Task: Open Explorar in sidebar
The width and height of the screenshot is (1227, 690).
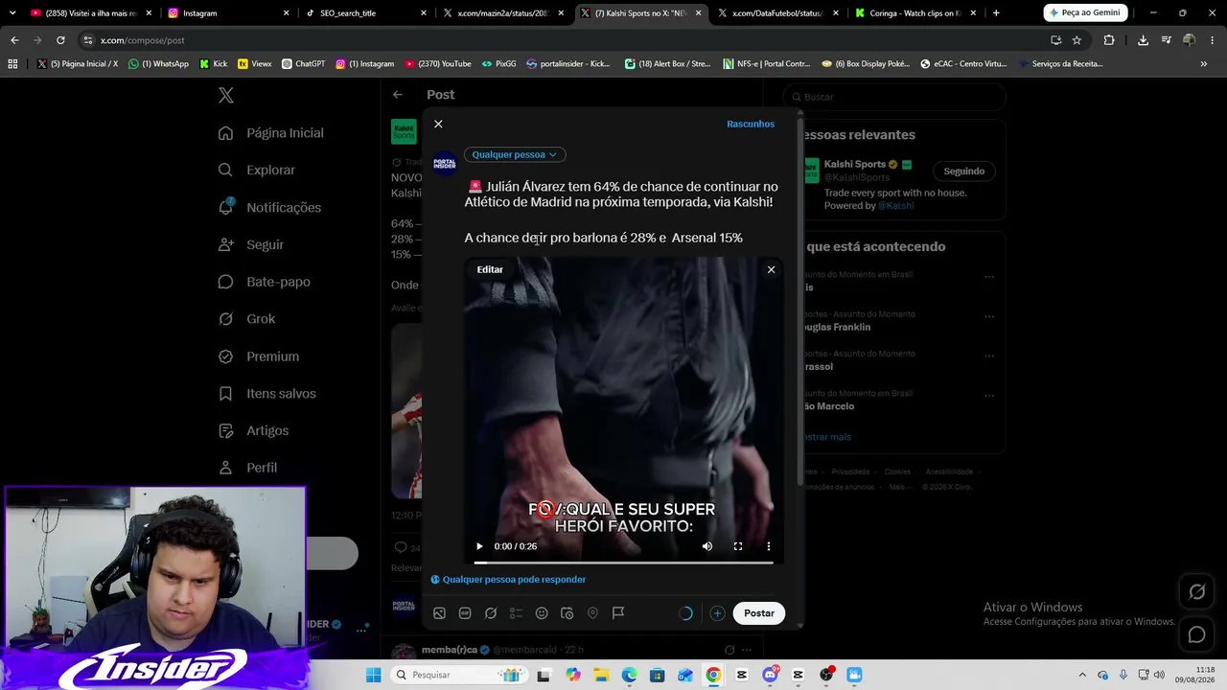Action: click(x=257, y=170)
